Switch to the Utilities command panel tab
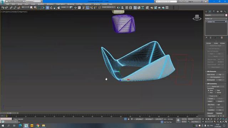This screenshot has width=228, height=128. pyautogui.click(x=225, y=11)
